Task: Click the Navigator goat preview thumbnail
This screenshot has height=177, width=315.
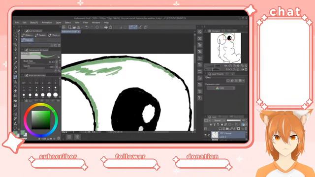Action: 225,48
